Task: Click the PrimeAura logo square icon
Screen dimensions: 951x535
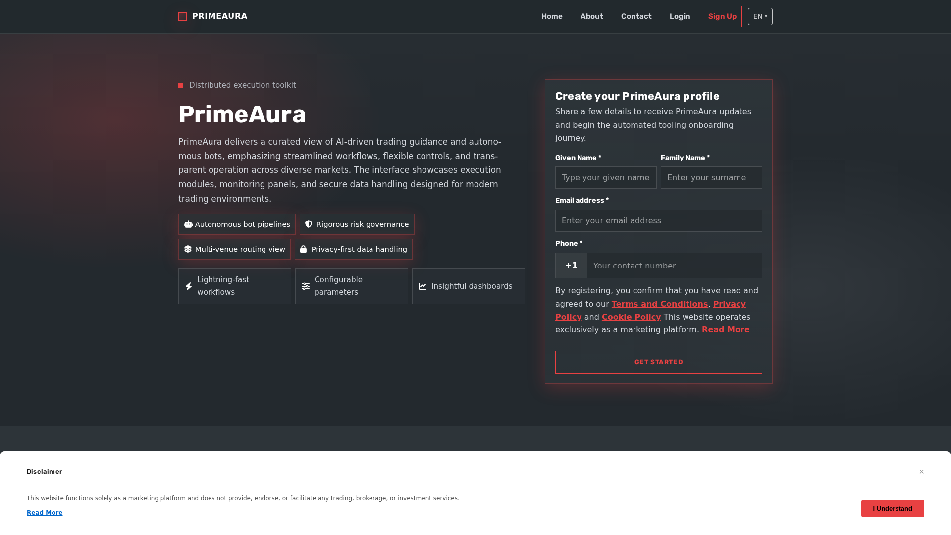Action: [183, 17]
